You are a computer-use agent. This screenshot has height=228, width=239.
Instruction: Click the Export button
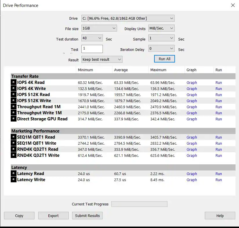(x=53, y=216)
